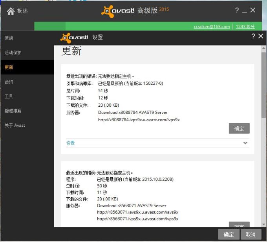Click the avast! 高级版 2015 logo

135,11
